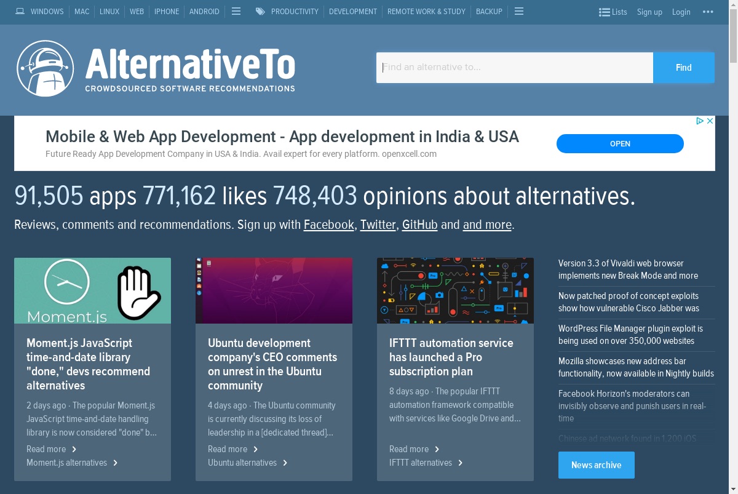Viewport: 738px width, 494px height.
Task: Click the tags icon beside Productivity
Action: click(261, 11)
